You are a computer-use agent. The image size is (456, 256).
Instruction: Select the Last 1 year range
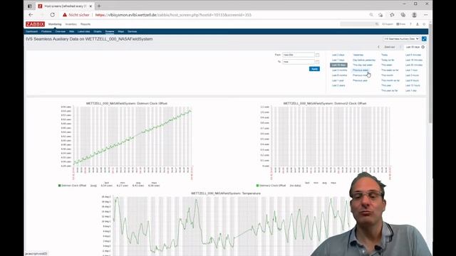[338, 80]
